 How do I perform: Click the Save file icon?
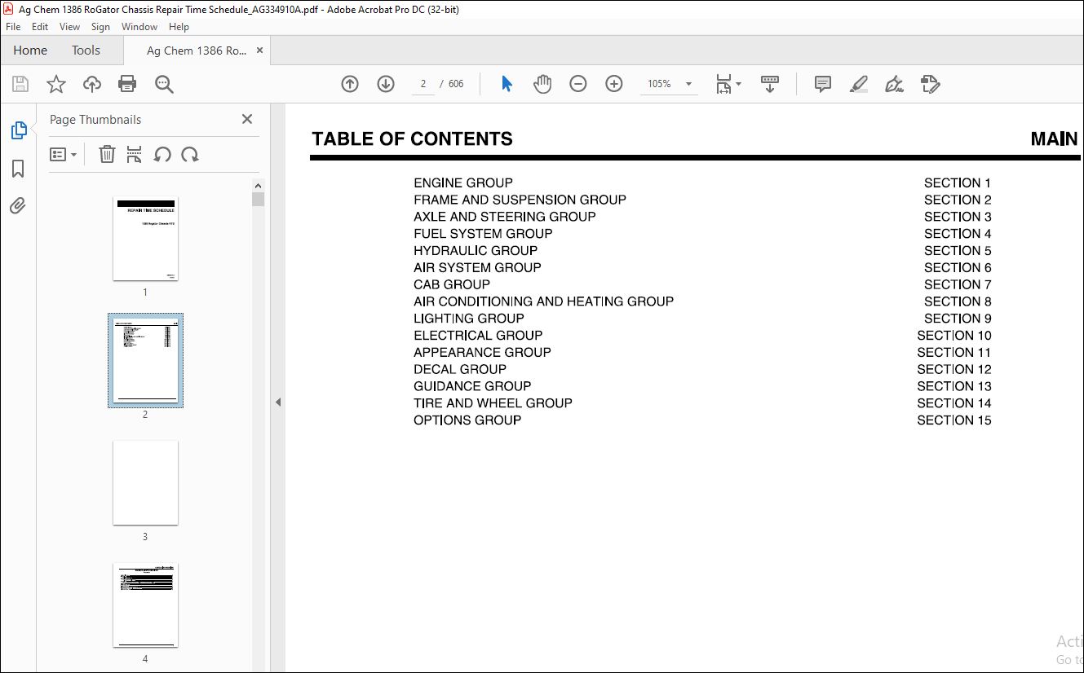[x=20, y=84]
